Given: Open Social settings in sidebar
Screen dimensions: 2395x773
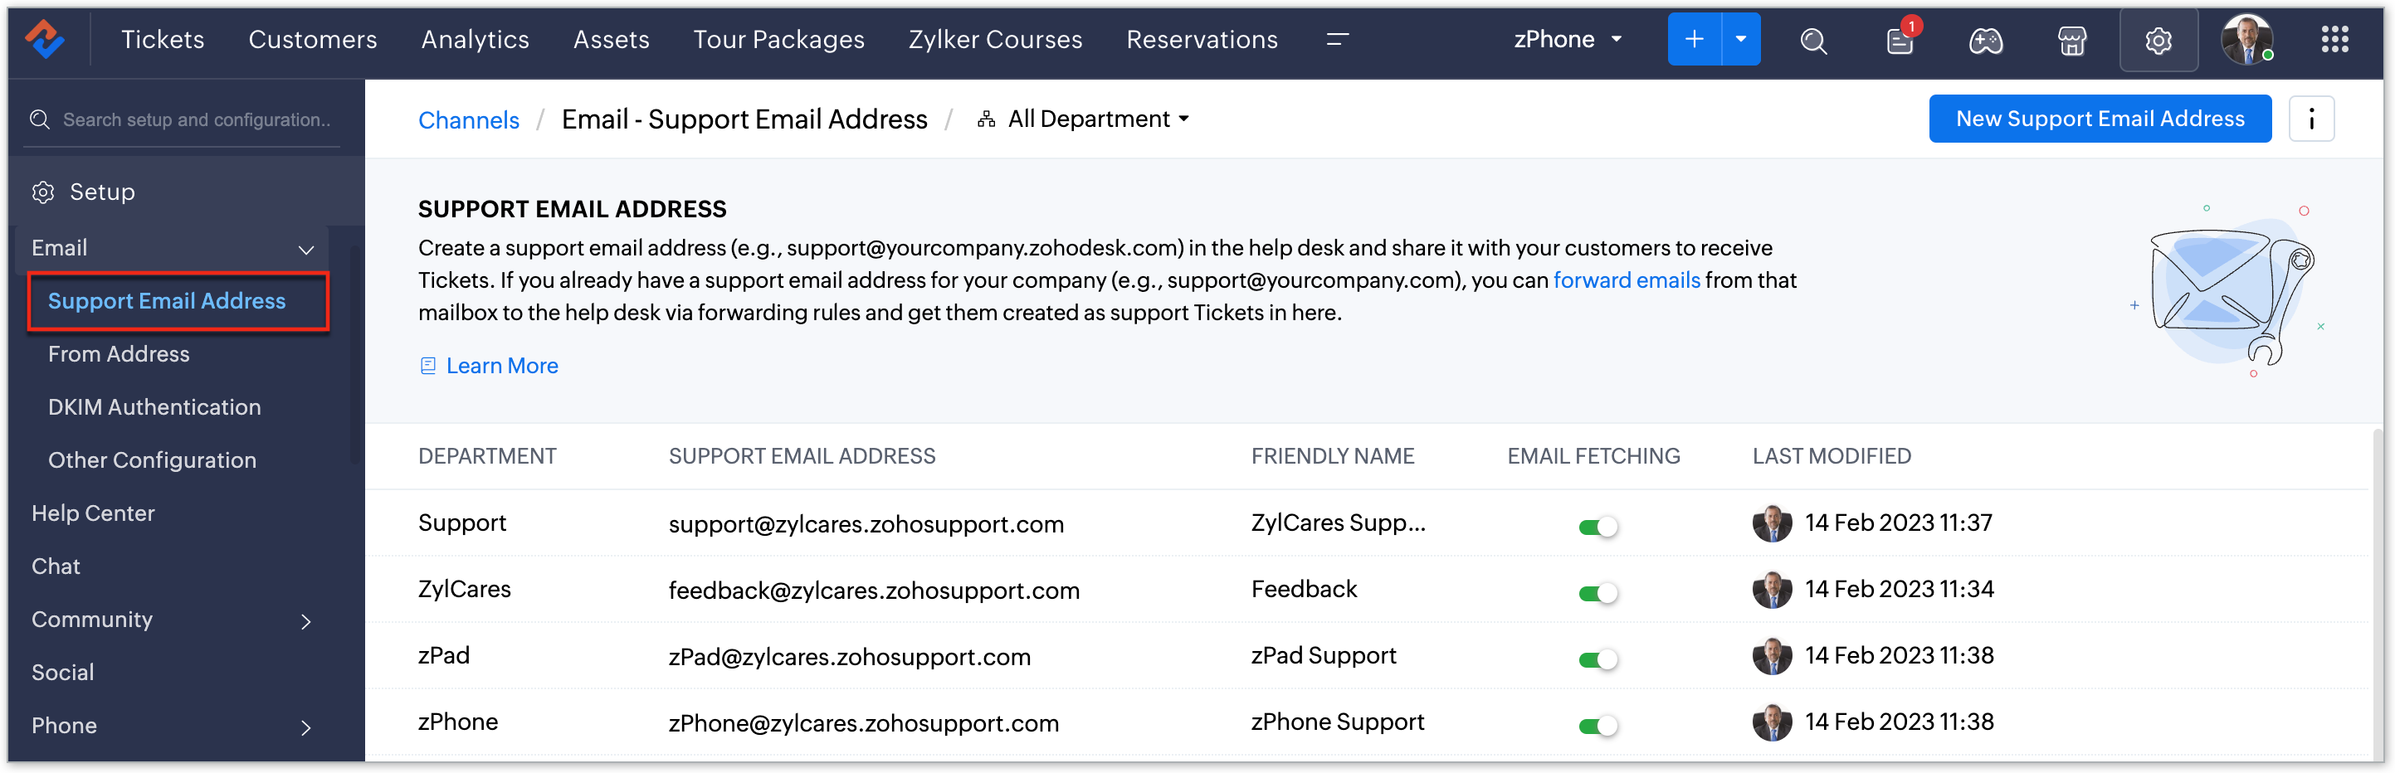Looking at the screenshot, I should point(62,673).
